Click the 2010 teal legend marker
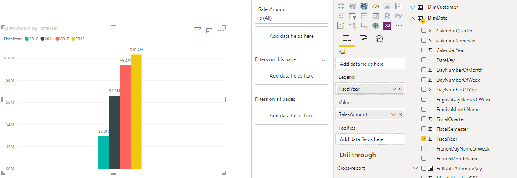The image size is (517, 178). pyautogui.click(x=27, y=39)
